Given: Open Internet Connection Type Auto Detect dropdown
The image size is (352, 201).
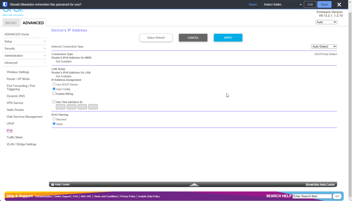Looking at the screenshot, I should 324,47.
